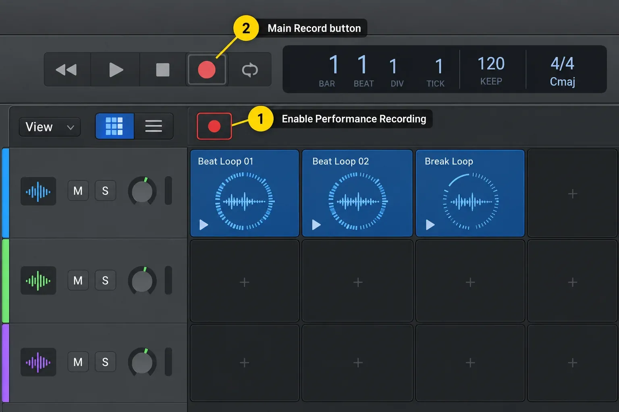Mute the green audio track
619x412 pixels.
[78, 280]
